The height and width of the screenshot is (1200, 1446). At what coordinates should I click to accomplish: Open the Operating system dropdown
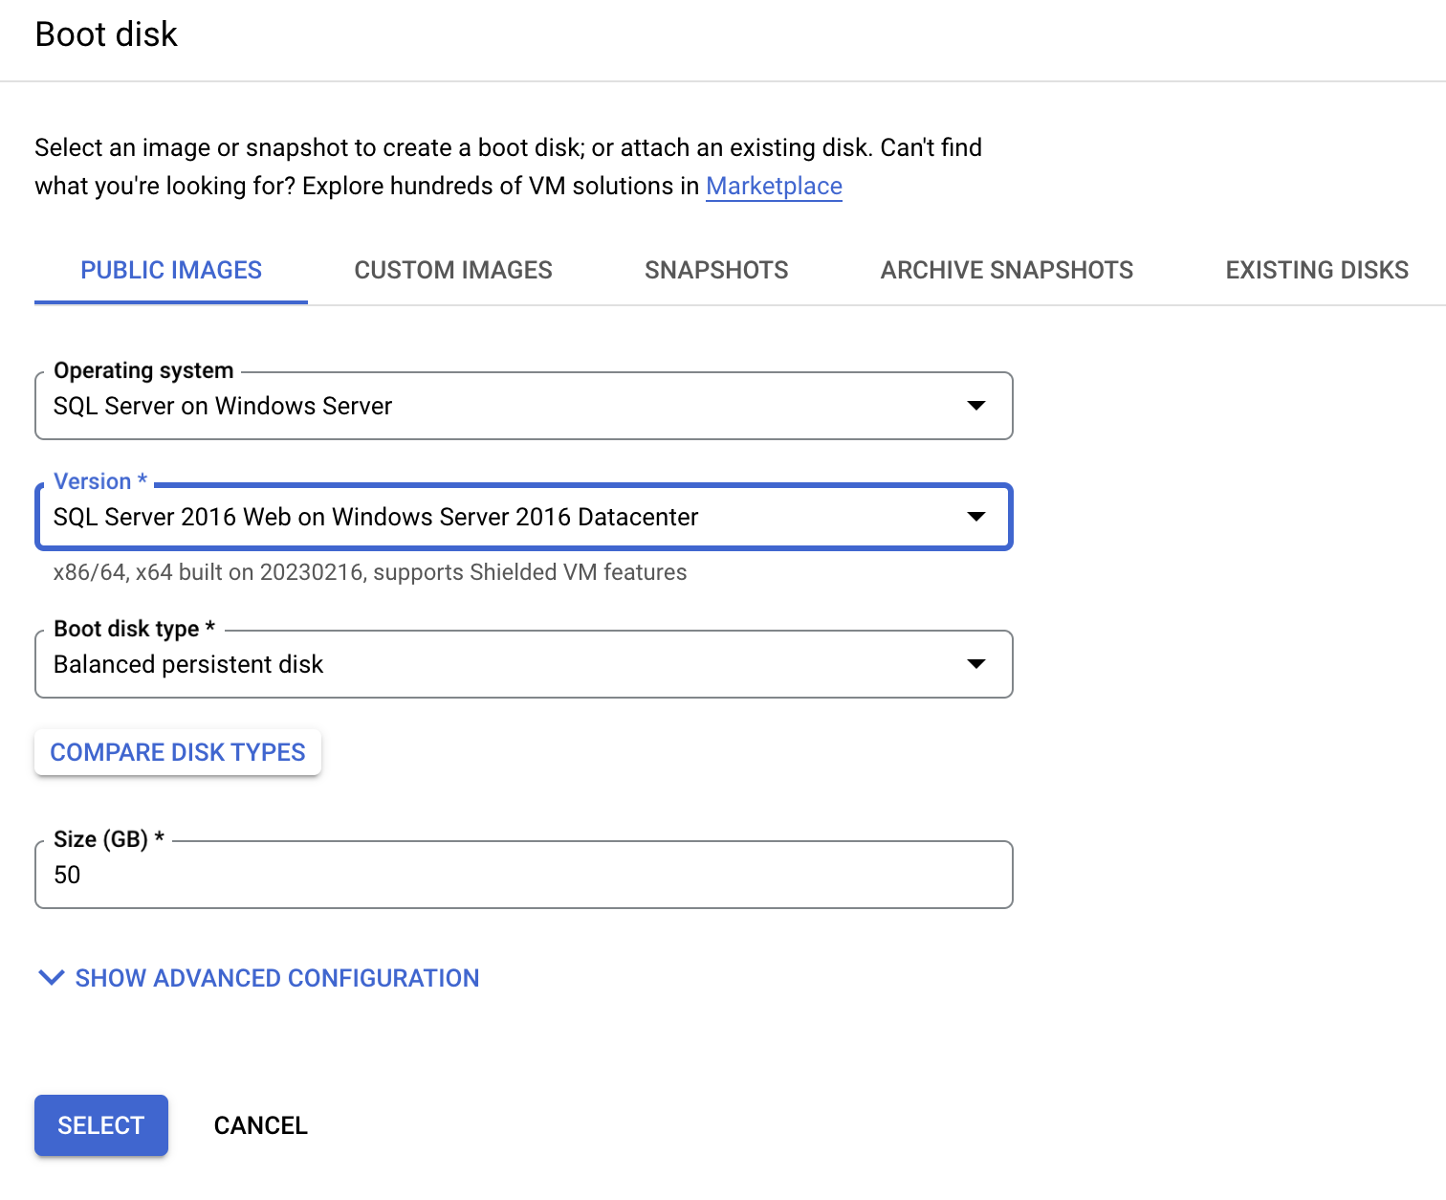click(x=524, y=406)
